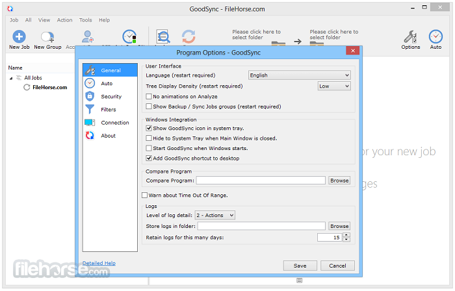
Task: Open the Tools menu
Action: pyautogui.click(x=86, y=20)
